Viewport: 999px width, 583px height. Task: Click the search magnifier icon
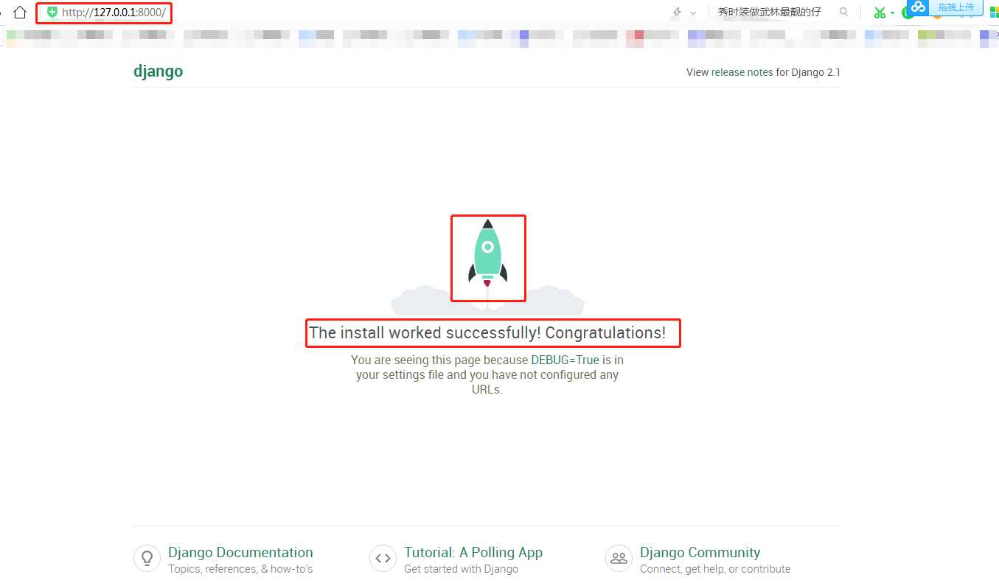[844, 13]
